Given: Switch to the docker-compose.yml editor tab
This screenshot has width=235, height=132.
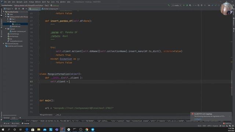Looking at the screenshot, I should [x=51, y=9].
